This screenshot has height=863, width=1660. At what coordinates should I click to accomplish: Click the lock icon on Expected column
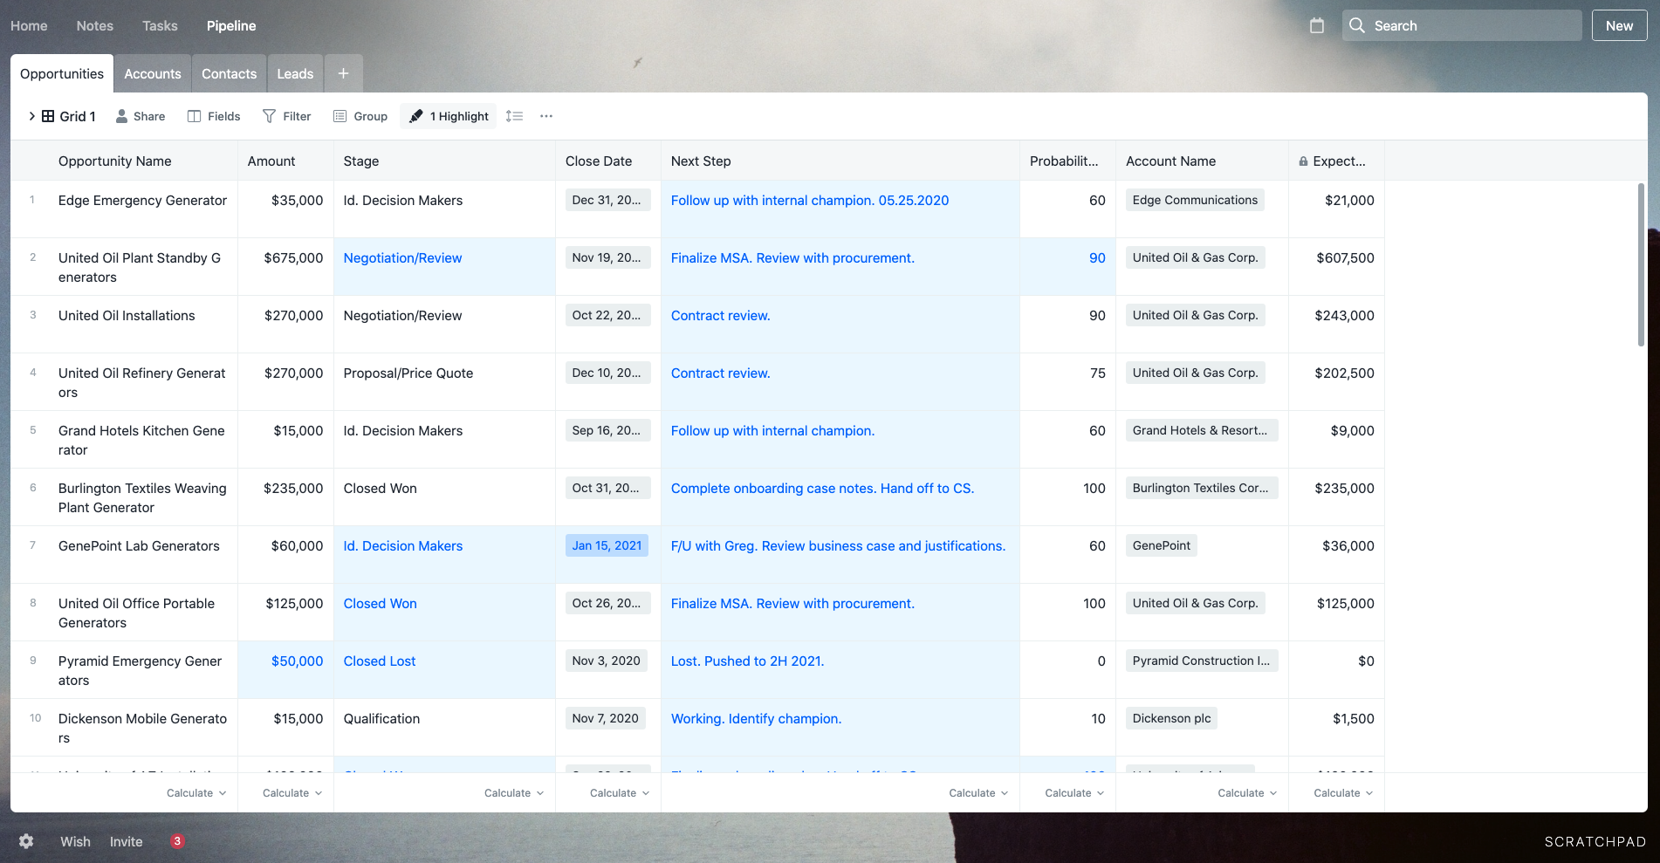pyautogui.click(x=1303, y=161)
